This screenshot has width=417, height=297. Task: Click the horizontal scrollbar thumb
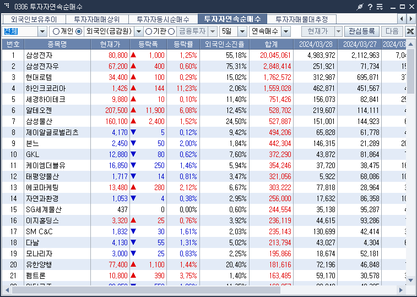pos(146,290)
